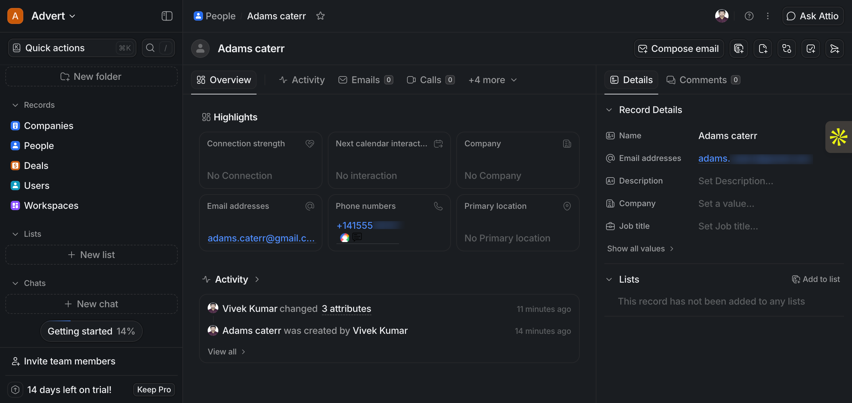Click Set Job title field
The height and width of the screenshot is (403, 852).
[x=728, y=226]
